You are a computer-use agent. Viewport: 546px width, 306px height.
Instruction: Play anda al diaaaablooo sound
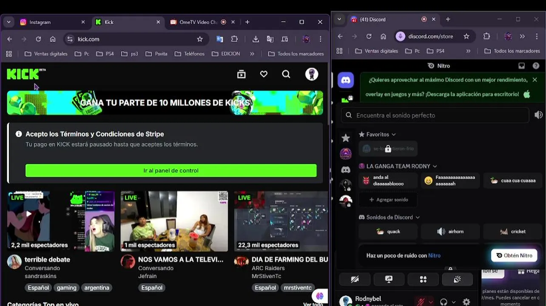click(x=388, y=181)
